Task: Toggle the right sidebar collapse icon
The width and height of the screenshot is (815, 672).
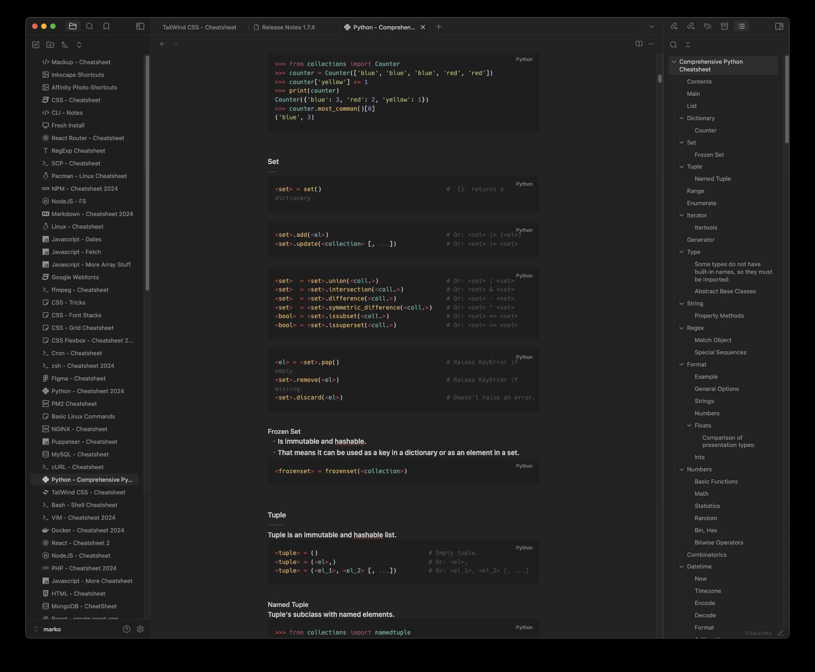Action: pyautogui.click(x=779, y=26)
